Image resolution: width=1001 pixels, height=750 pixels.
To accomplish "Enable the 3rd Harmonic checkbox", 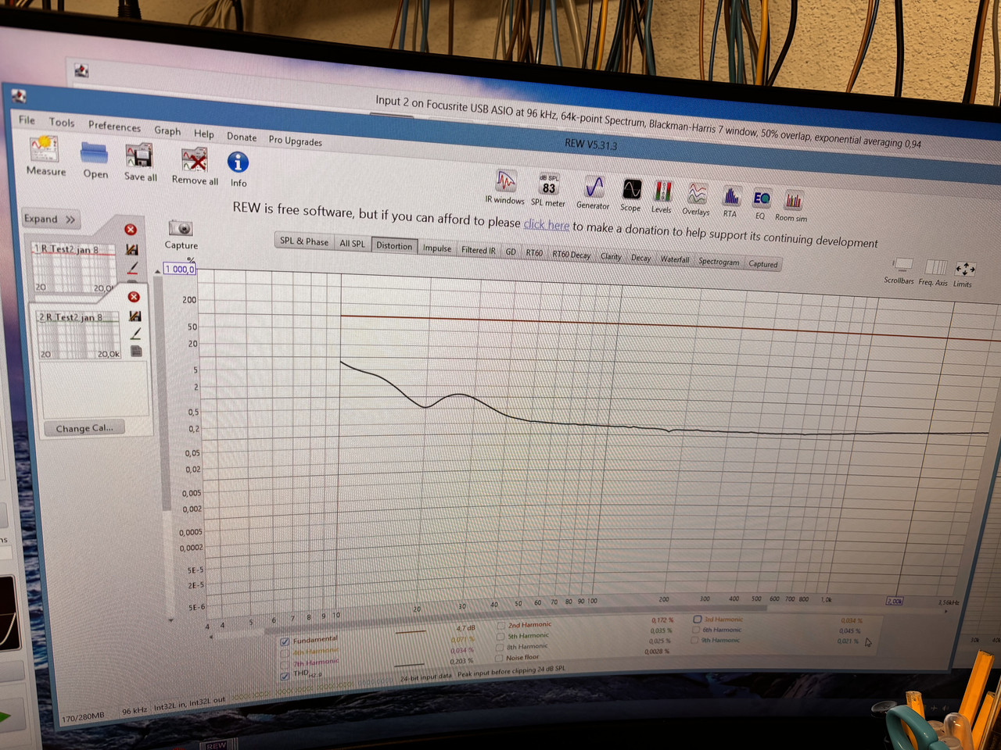I will (697, 620).
